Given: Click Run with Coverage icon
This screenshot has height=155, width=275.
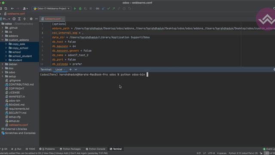Looking at the screenshot, I should 86,9.
